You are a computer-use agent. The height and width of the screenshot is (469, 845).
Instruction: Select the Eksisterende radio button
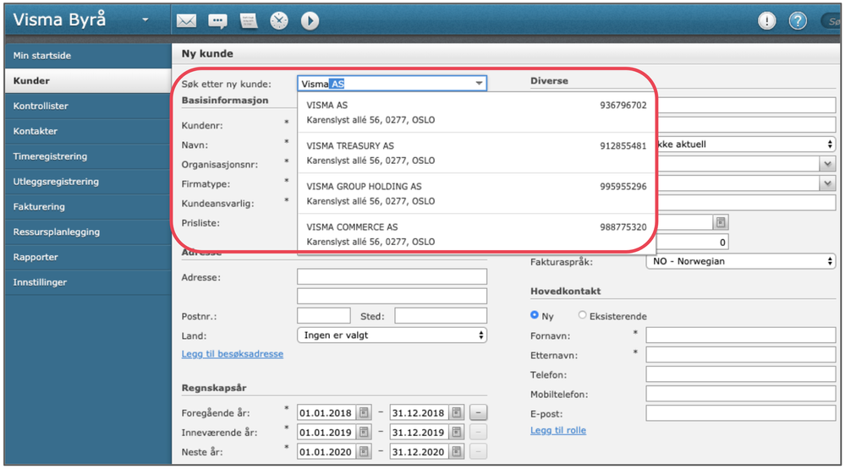pyautogui.click(x=582, y=315)
